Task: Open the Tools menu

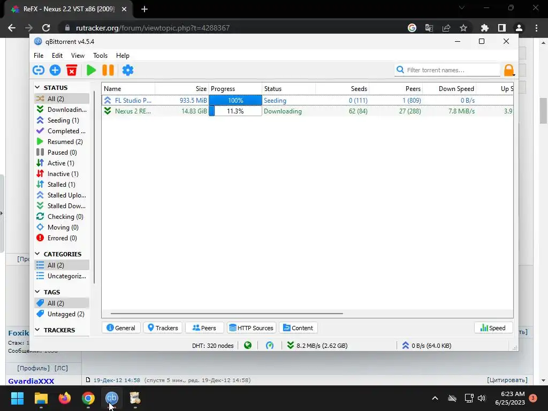Action: [100, 56]
